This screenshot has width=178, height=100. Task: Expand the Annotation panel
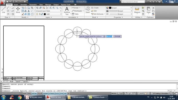coord(73,17)
